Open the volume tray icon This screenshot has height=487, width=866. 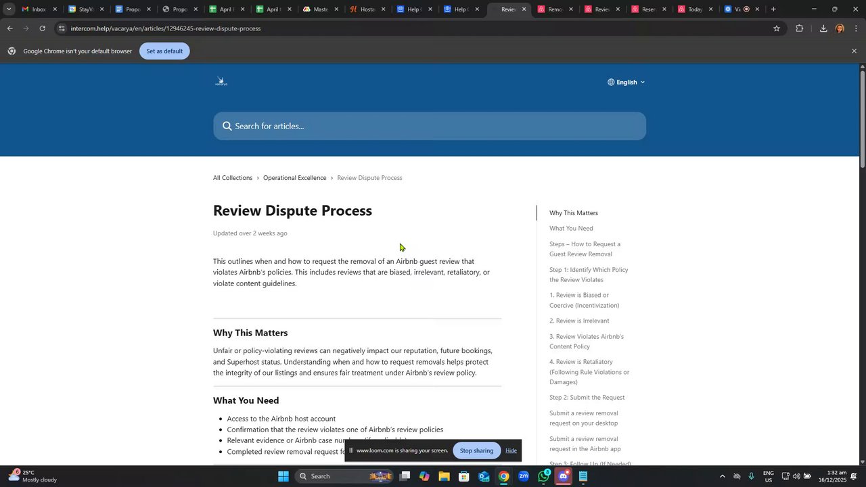[796, 476]
